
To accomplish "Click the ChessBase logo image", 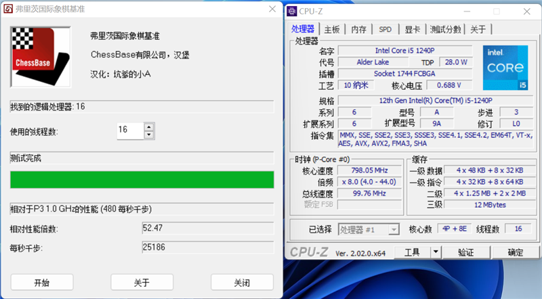I will (x=41, y=57).
